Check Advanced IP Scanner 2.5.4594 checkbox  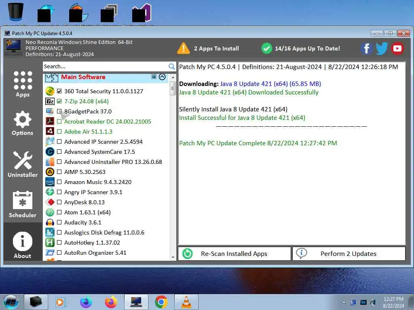[59, 142]
